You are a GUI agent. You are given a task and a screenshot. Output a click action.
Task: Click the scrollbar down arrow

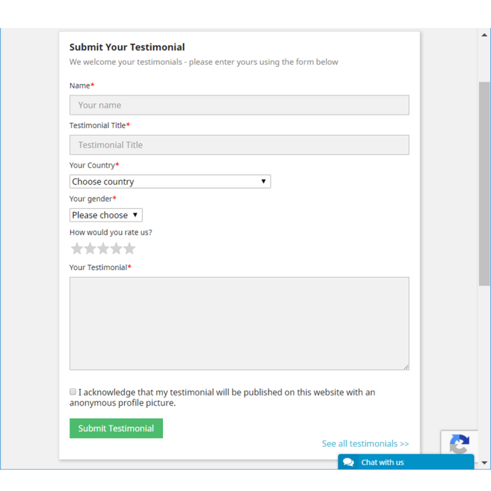coord(484,463)
